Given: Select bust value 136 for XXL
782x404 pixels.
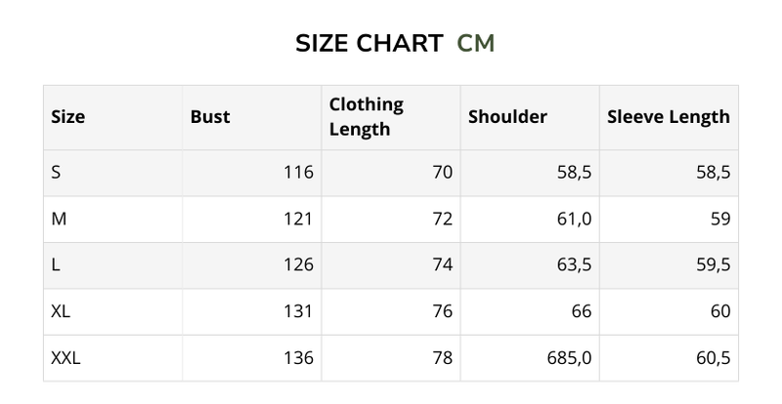Looking at the screenshot, I should coord(297,358).
